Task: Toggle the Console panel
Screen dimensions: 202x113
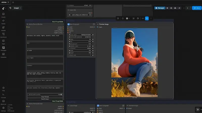Action: click(3, 96)
